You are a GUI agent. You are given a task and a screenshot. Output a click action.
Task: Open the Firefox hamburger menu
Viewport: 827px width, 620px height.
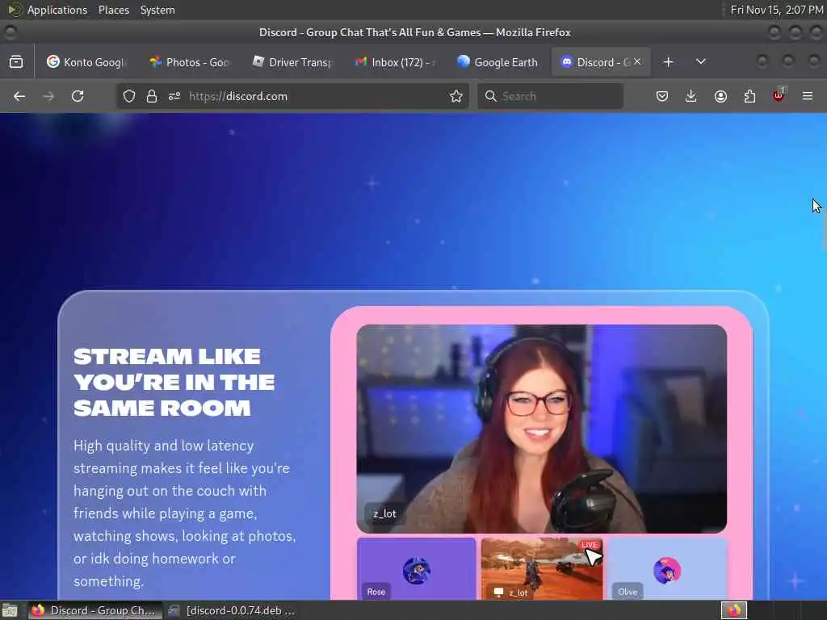pyautogui.click(x=808, y=96)
